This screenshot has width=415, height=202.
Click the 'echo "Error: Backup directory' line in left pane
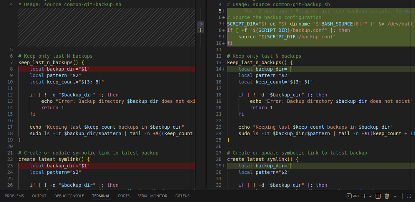tap(118, 101)
